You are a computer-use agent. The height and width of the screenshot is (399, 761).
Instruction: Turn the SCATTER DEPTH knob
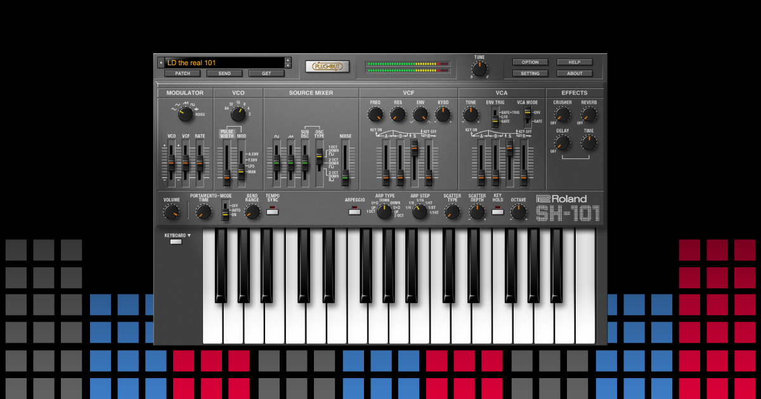point(476,212)
